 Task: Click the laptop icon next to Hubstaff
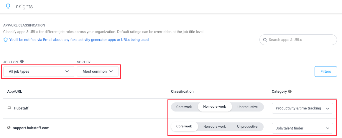coord(9,108)
